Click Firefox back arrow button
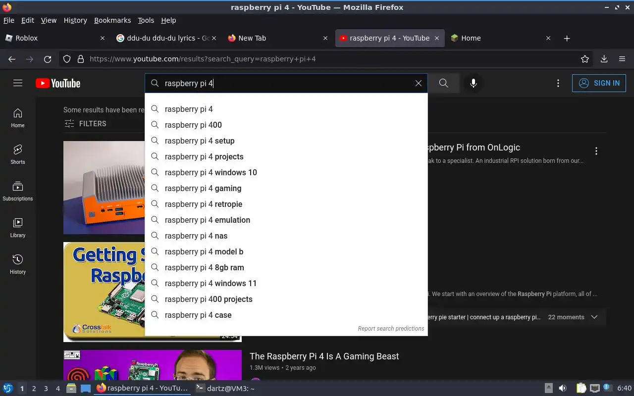This screenshot has width=634, height=396. pos(12,59)
